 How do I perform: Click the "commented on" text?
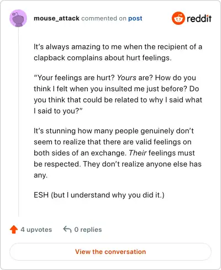[104, 18]
